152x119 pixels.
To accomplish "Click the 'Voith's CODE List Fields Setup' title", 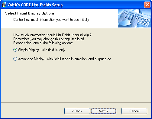I will (x=35, y=5).
